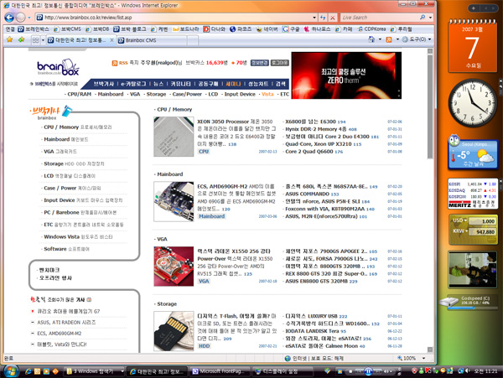Close the current 대한민국 최고 tab

pos(111,40)
